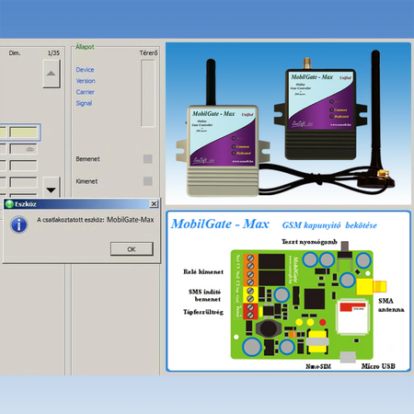Click the highlighted yellow input field
414x414 pixels.
point(24,132)
